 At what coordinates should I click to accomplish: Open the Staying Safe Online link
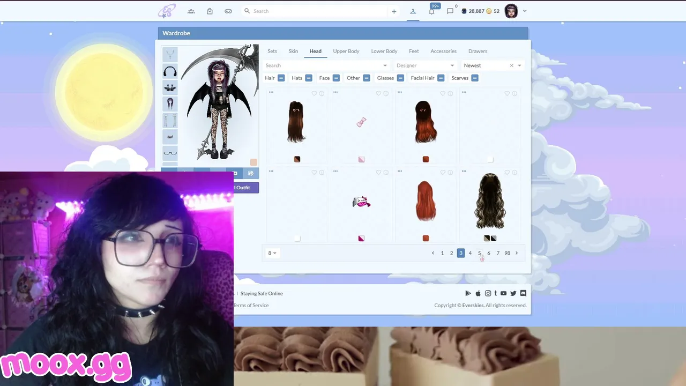[262, 293]
